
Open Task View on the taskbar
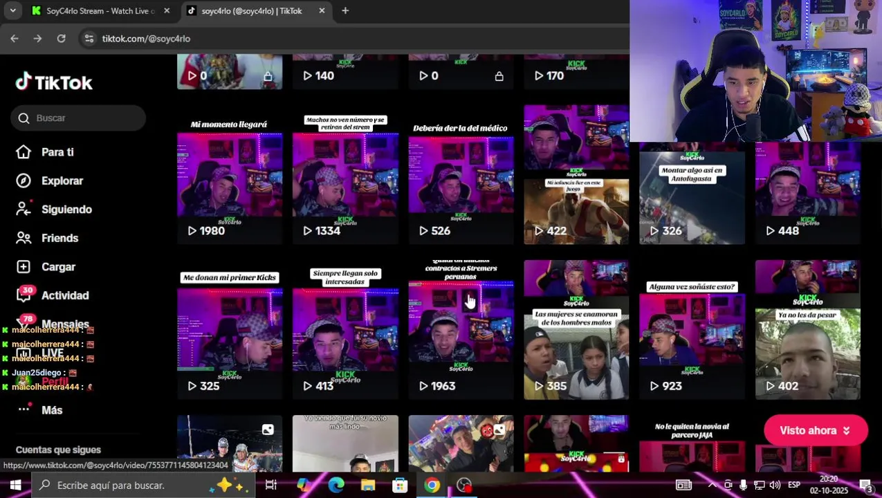pos(271,486)
